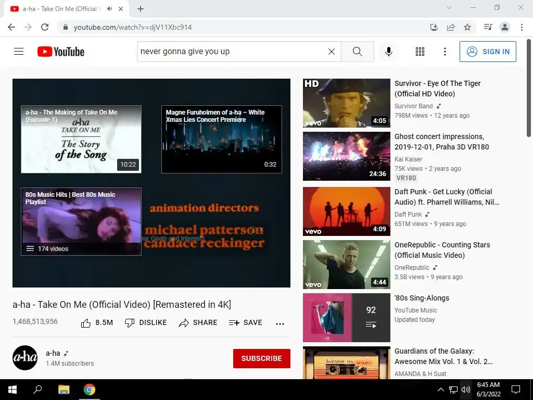Share the Take On Me video

(198, 323)
